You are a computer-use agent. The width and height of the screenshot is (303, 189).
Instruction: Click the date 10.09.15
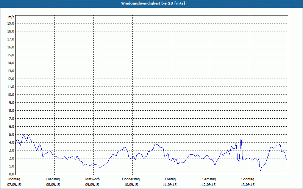[x=131, y=185]
